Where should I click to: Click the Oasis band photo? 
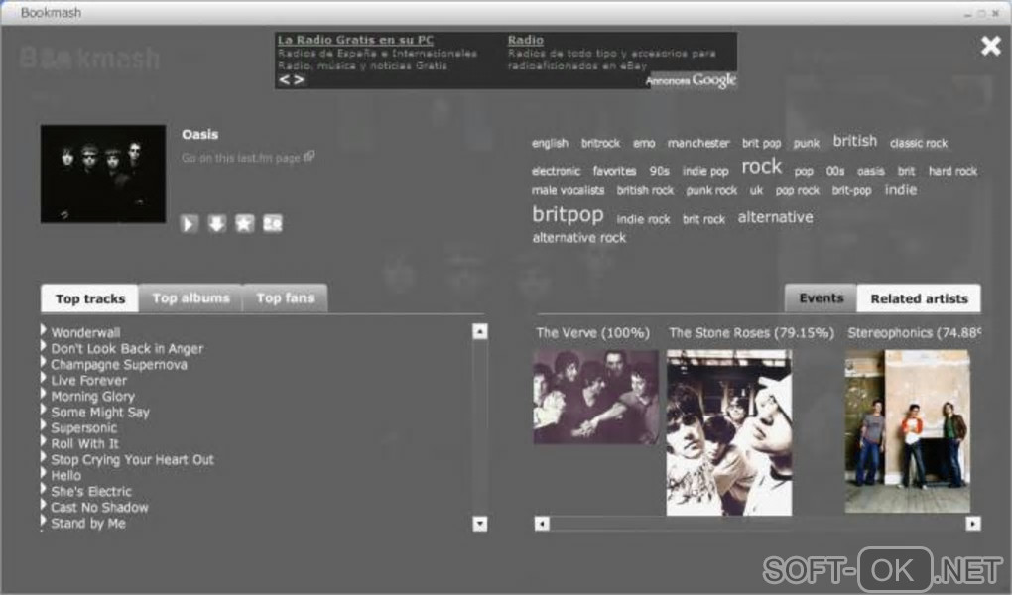[x=103, y=175]
